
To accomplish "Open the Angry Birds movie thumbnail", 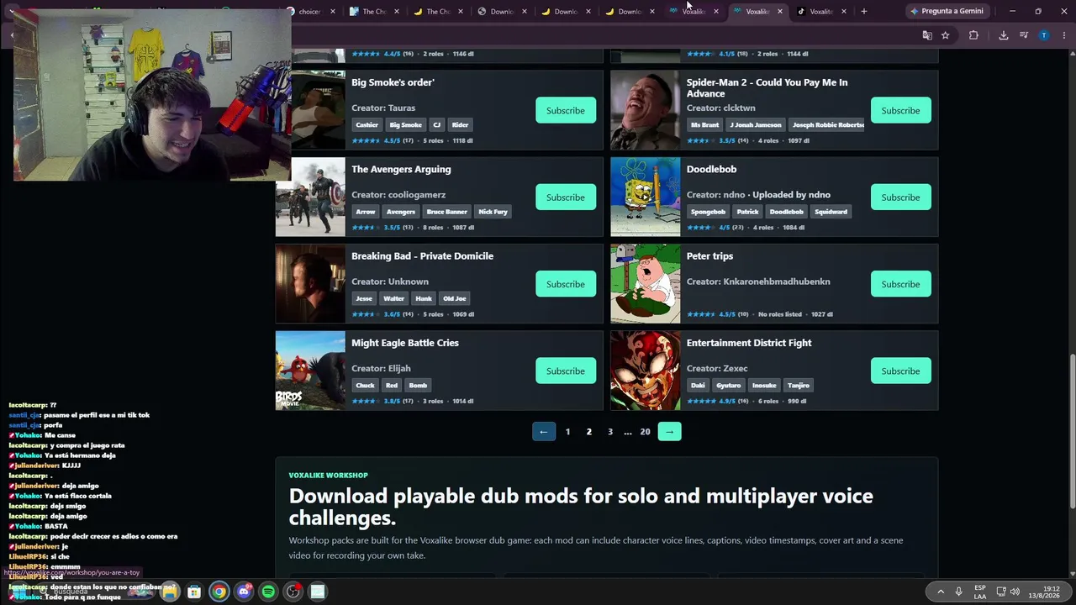I will (x=310, y=371).
